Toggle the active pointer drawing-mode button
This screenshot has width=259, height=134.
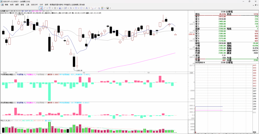pos(41,8)
